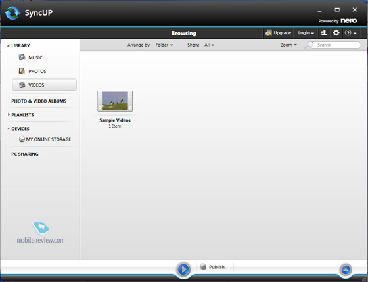Image resolution: width=368 pixels, height=282 pixels.
Task: Maximize the SyncUP window
Action: coord(337,10)
